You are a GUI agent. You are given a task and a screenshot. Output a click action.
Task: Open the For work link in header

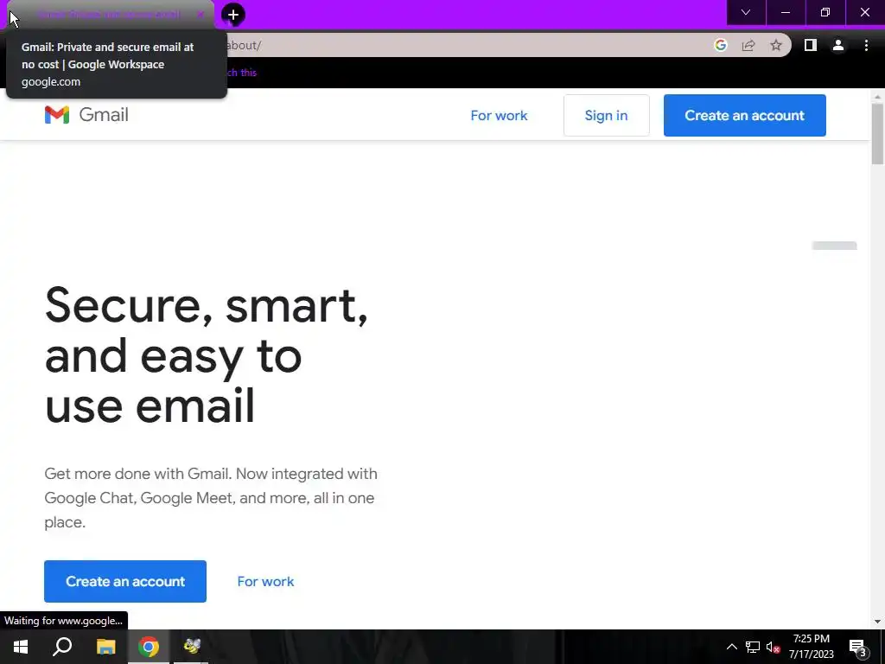pos(499,116)
